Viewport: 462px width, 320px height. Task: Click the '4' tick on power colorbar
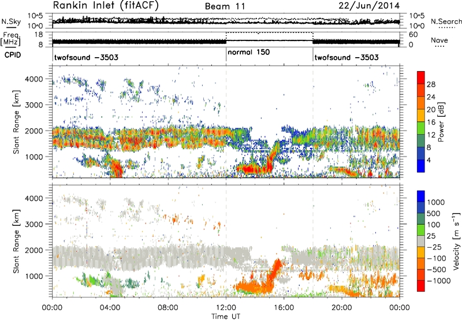click(x=429, y=160)
